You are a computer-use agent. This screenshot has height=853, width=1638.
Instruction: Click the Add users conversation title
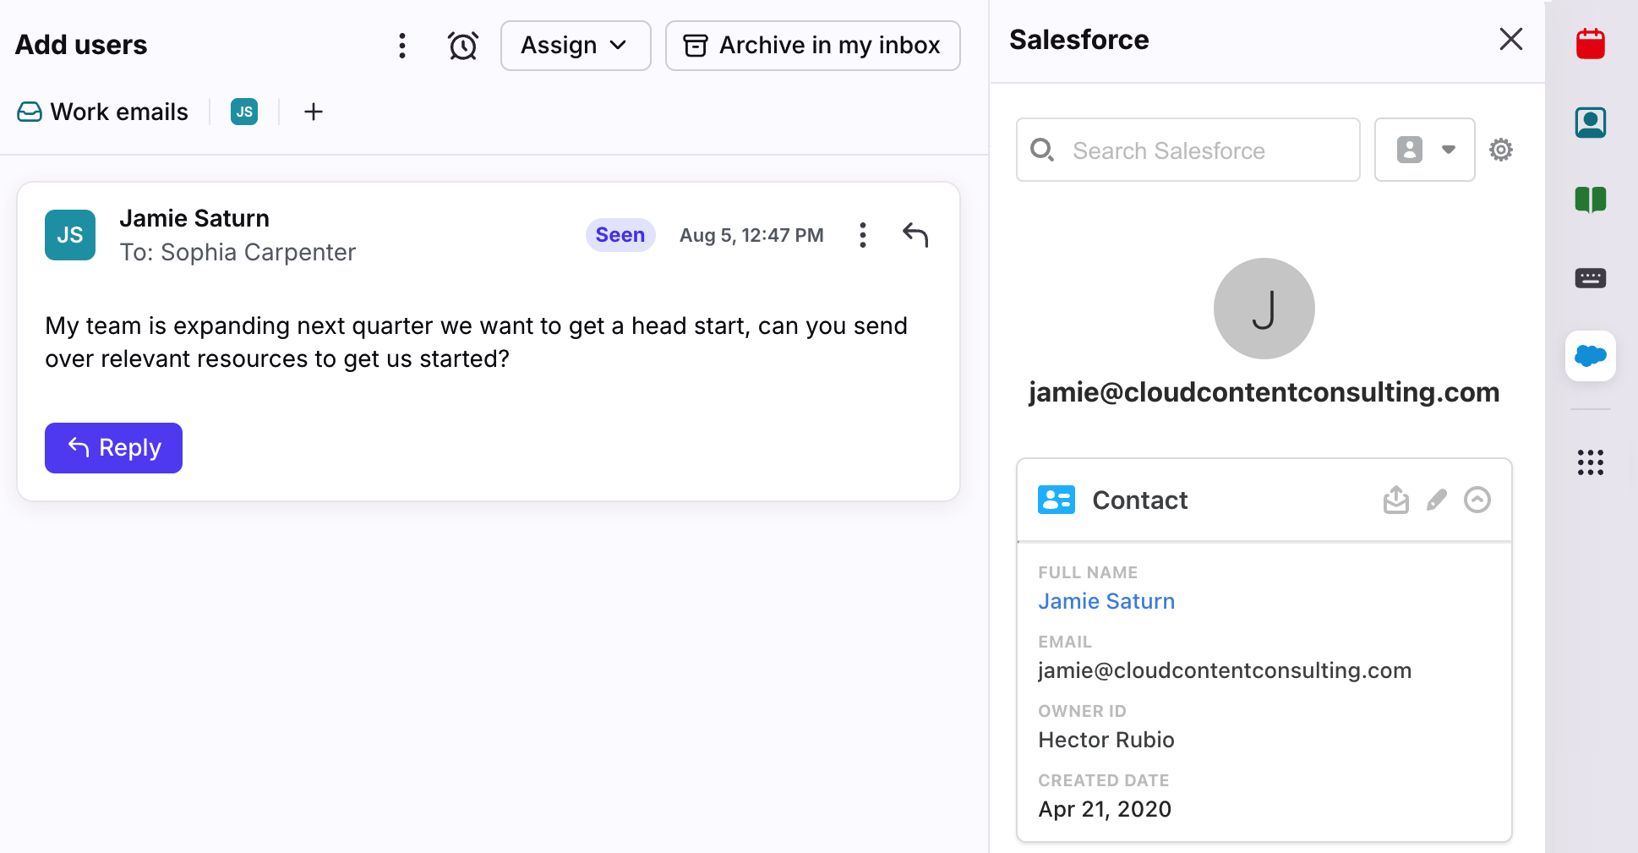point(81,45)
